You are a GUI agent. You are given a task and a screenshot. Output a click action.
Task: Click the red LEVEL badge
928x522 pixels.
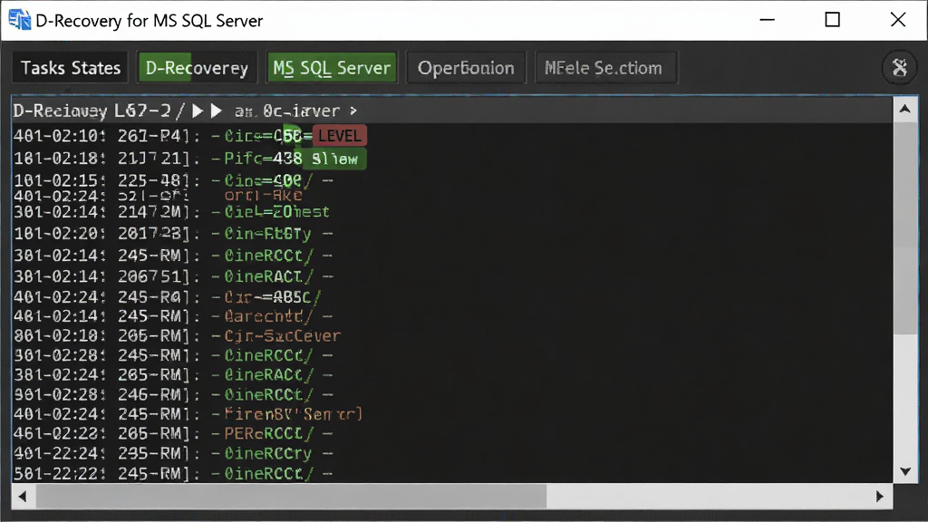[340, 136]
